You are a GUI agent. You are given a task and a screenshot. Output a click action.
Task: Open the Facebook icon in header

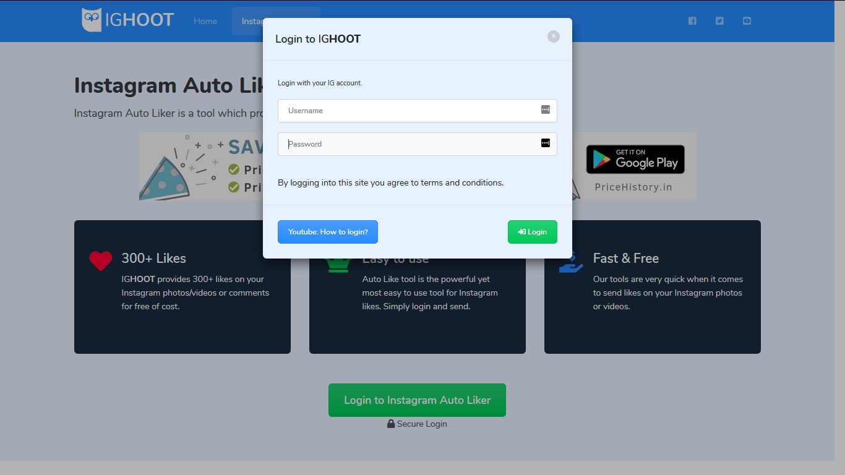pos(692,21)
